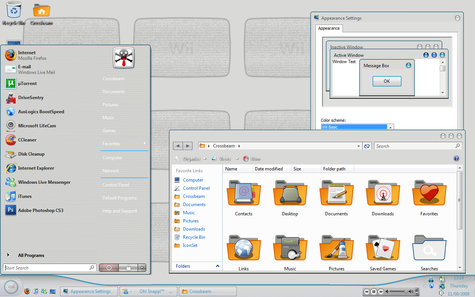Open iTunes from the Start menu list

[50, 196]
